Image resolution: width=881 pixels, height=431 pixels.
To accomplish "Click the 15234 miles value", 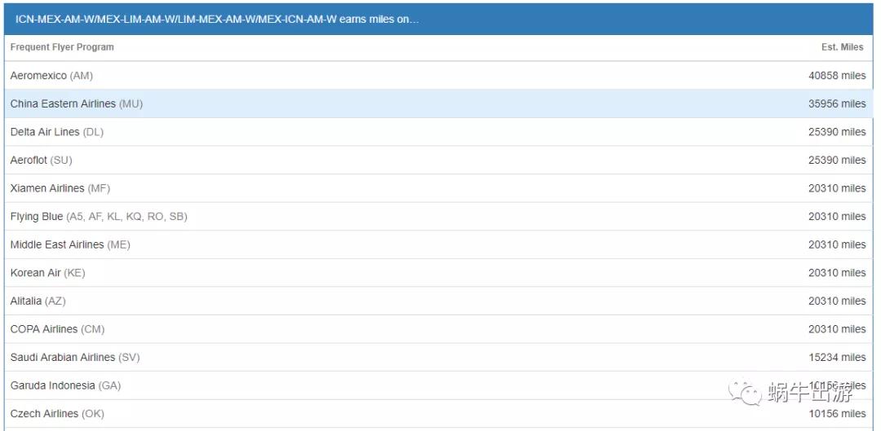I will tap(837, 357).
